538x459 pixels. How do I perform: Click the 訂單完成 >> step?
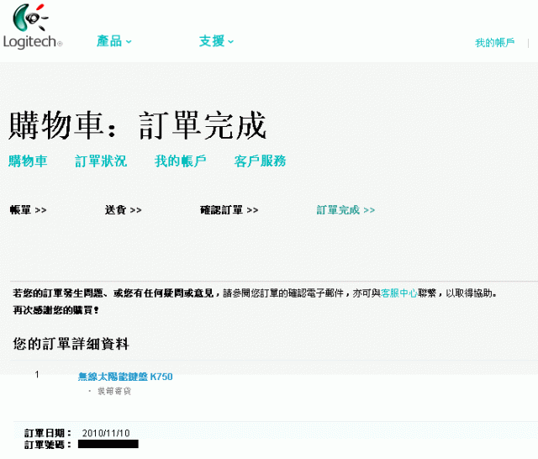pyautogui.click(x=345, y=209)
